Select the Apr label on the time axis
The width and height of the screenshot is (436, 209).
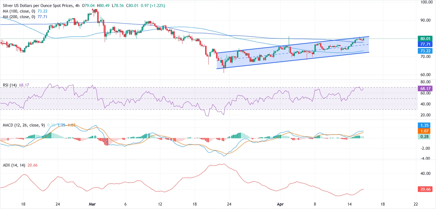pos(280,204)
